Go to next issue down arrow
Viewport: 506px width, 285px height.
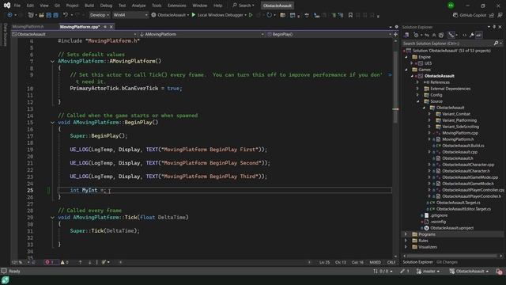point(89,262)
